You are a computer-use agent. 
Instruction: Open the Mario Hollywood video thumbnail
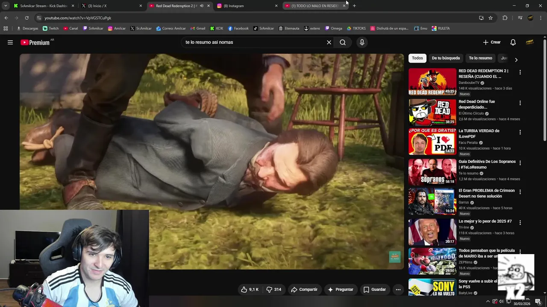432,261
